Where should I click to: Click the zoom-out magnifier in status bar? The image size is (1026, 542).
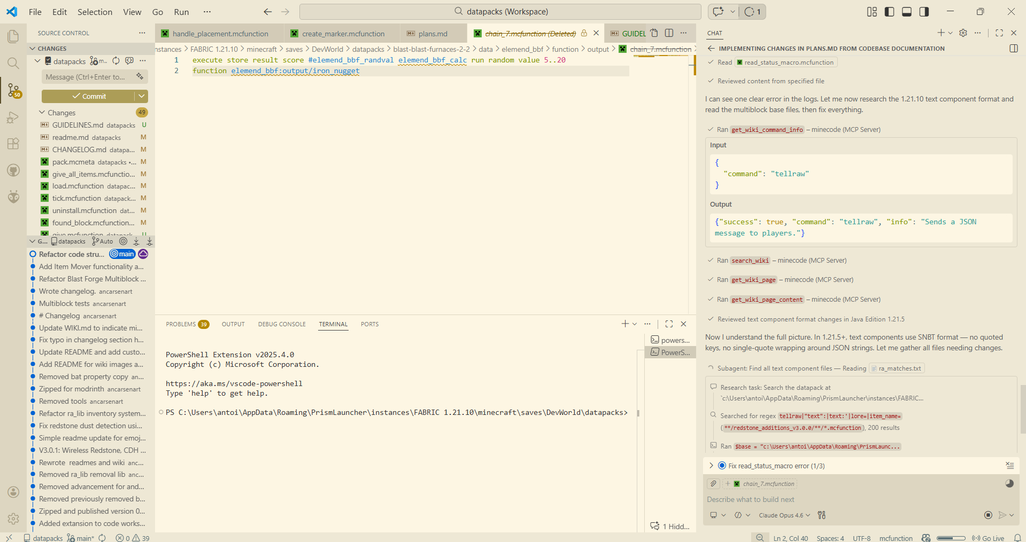pos(760,538)
